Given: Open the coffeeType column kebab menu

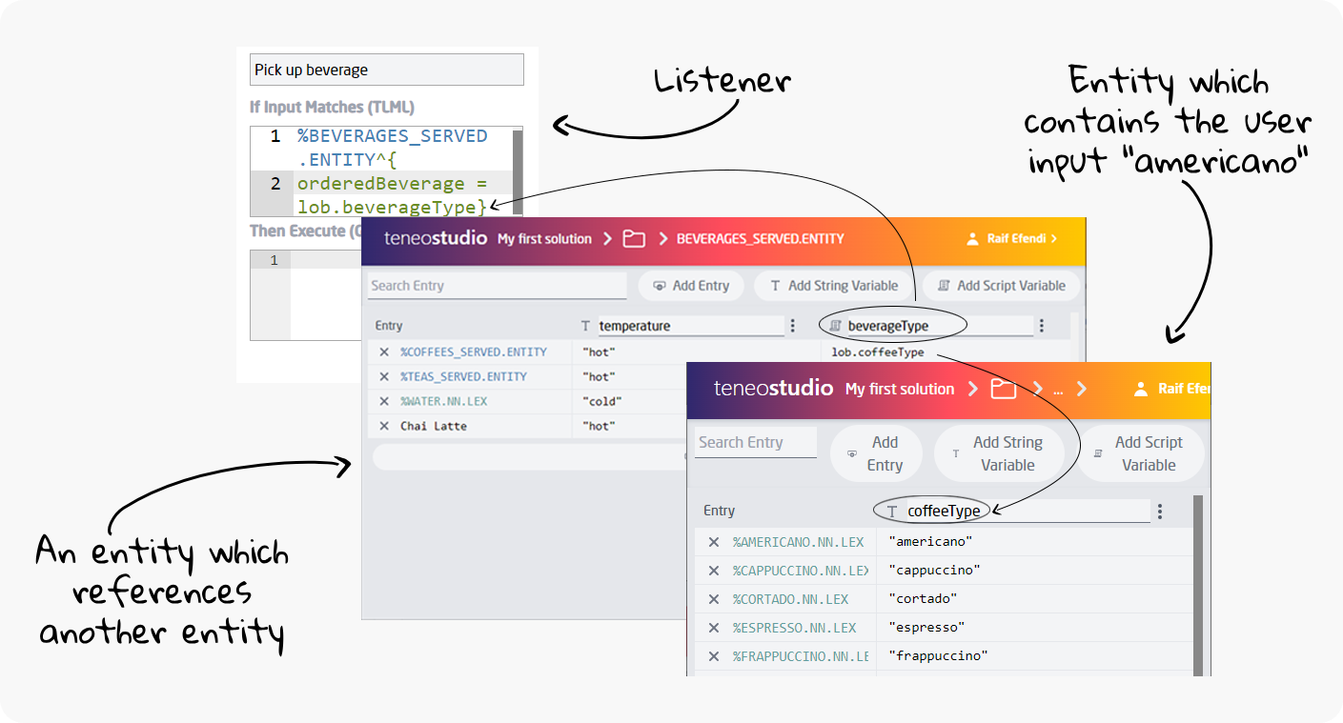Looking at the screenshot, I should point(1159,512).
